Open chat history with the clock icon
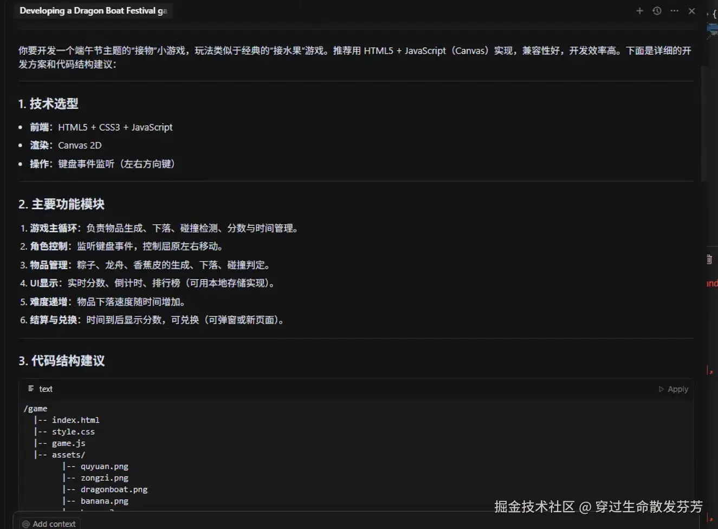This screenshot has height=529, width=718. 657,10
